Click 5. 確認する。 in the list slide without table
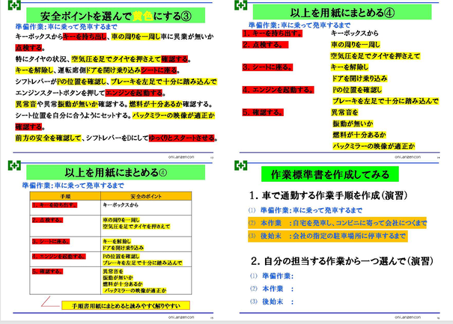This screenshot has width=453, height=324. pos(263,112)
